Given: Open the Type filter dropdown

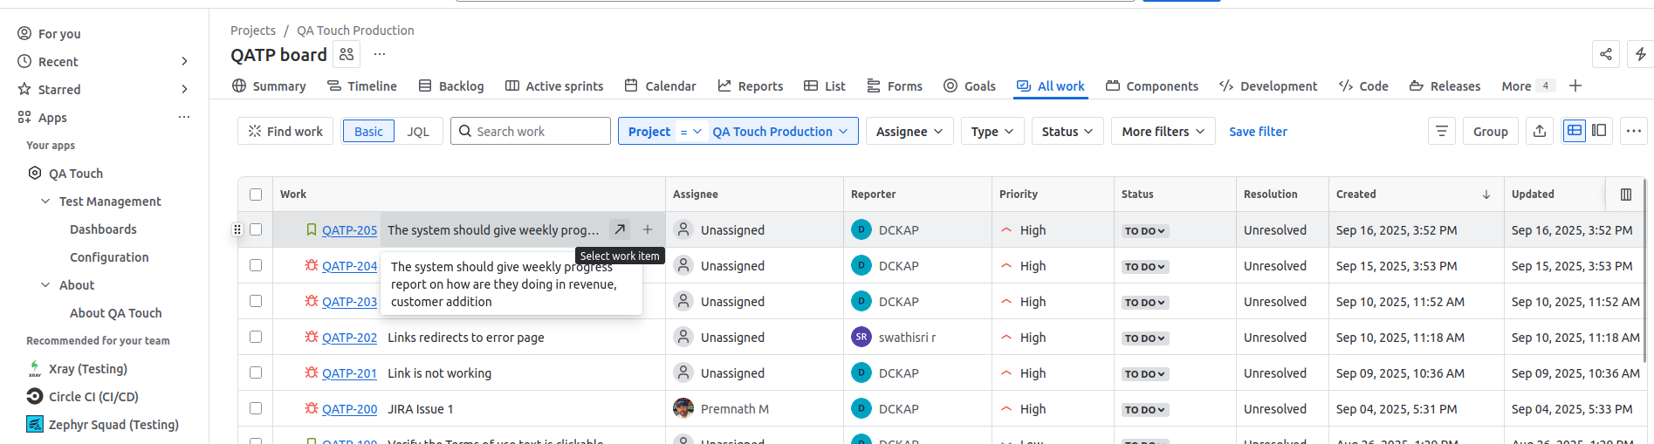Looking at the screenshot, I should [992, 131].
